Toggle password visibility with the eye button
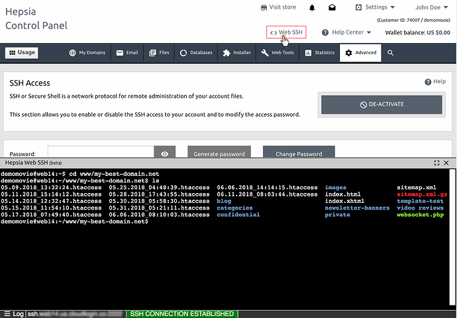457x318 pixels. [x=165, y=153]
